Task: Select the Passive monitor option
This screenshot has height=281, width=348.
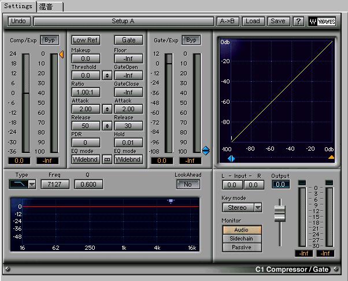Action: tap(242, 247)
